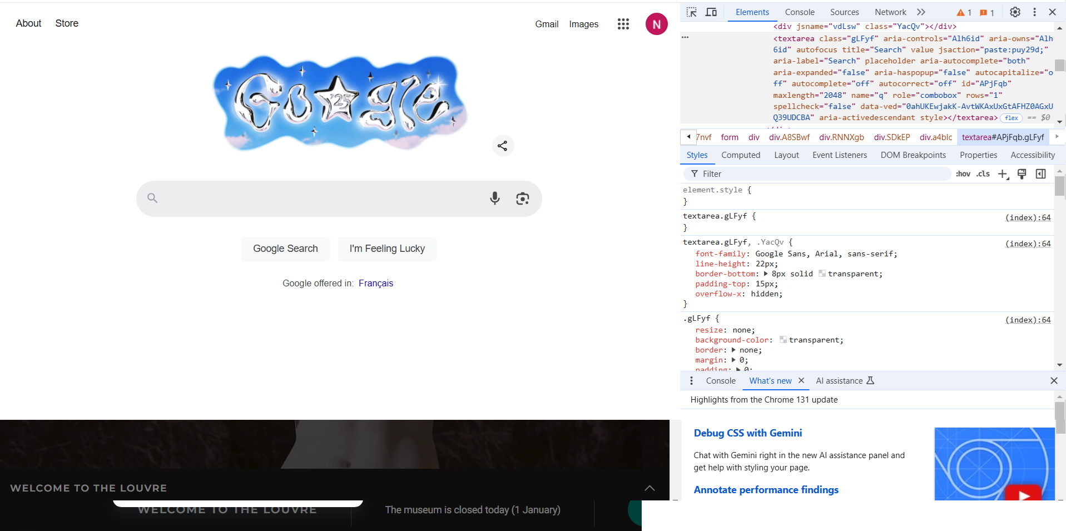Click the Google Search button
Viewport: 1066px width, 531px height.
point(285,249)
